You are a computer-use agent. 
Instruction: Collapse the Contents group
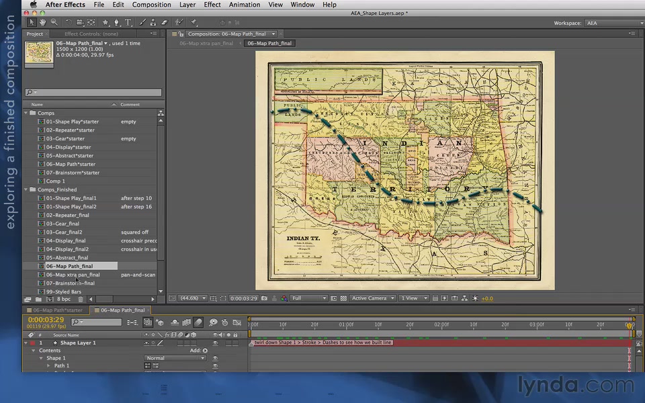34,351
